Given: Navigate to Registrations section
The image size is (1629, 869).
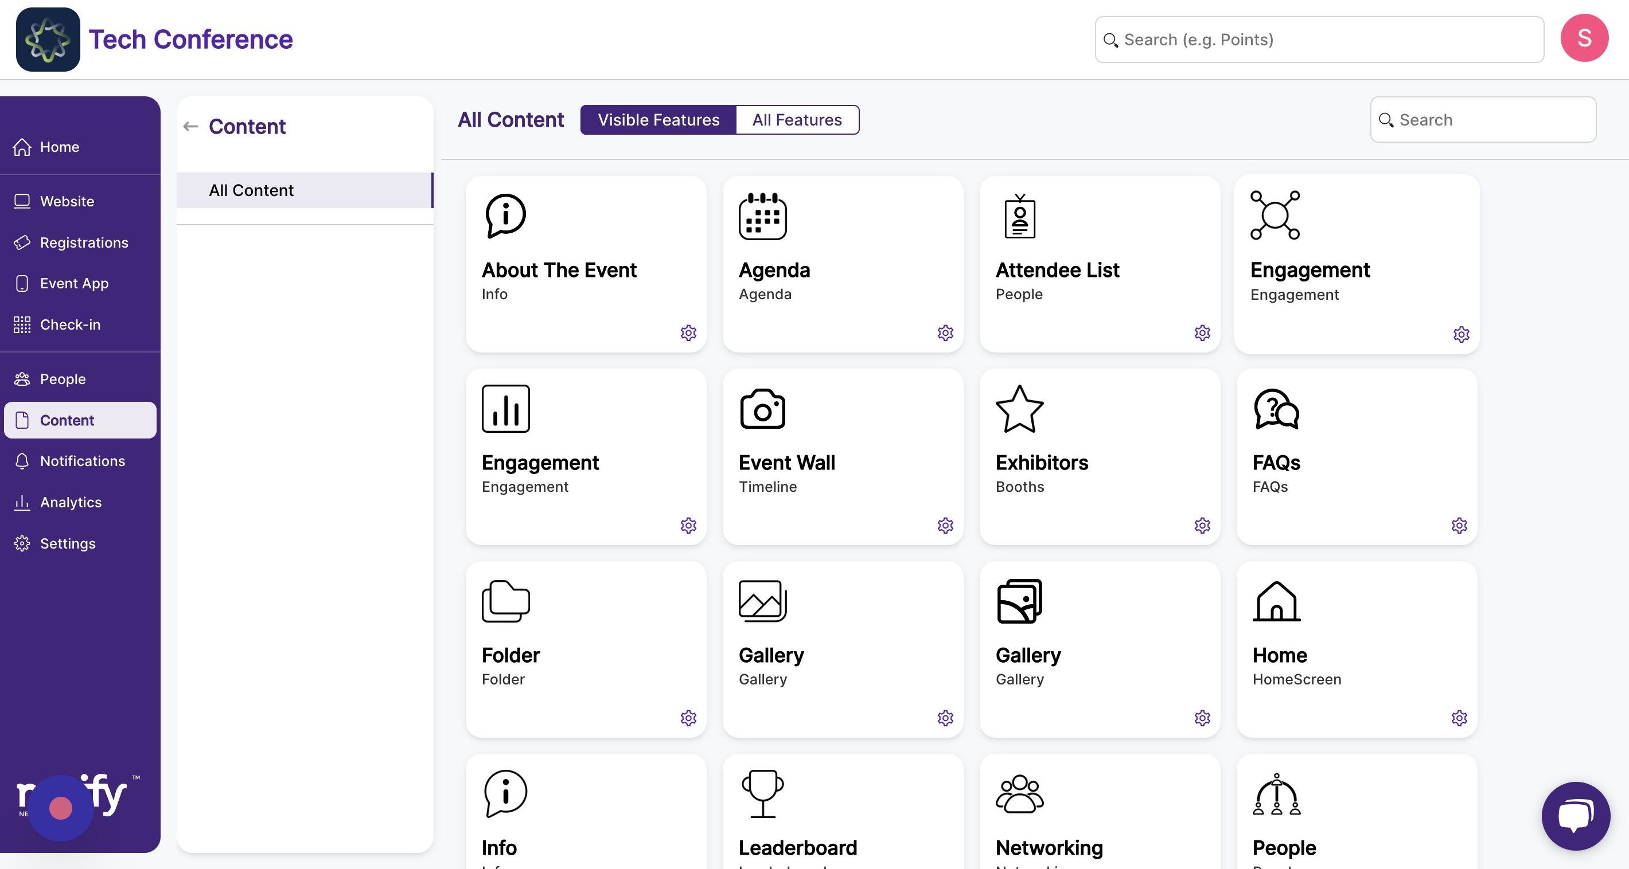Looking at the screenshot, I should [x=84, y=242].
